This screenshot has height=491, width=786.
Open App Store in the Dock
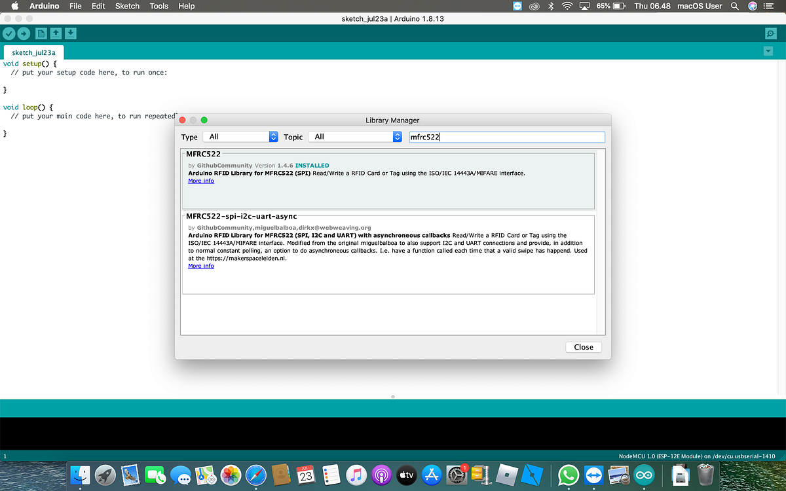[432, 475]
